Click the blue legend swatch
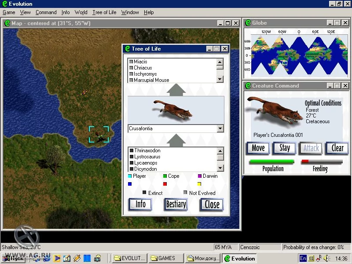Image resolution: width=352 pixels, height=264 pixels. click(129, 184)
